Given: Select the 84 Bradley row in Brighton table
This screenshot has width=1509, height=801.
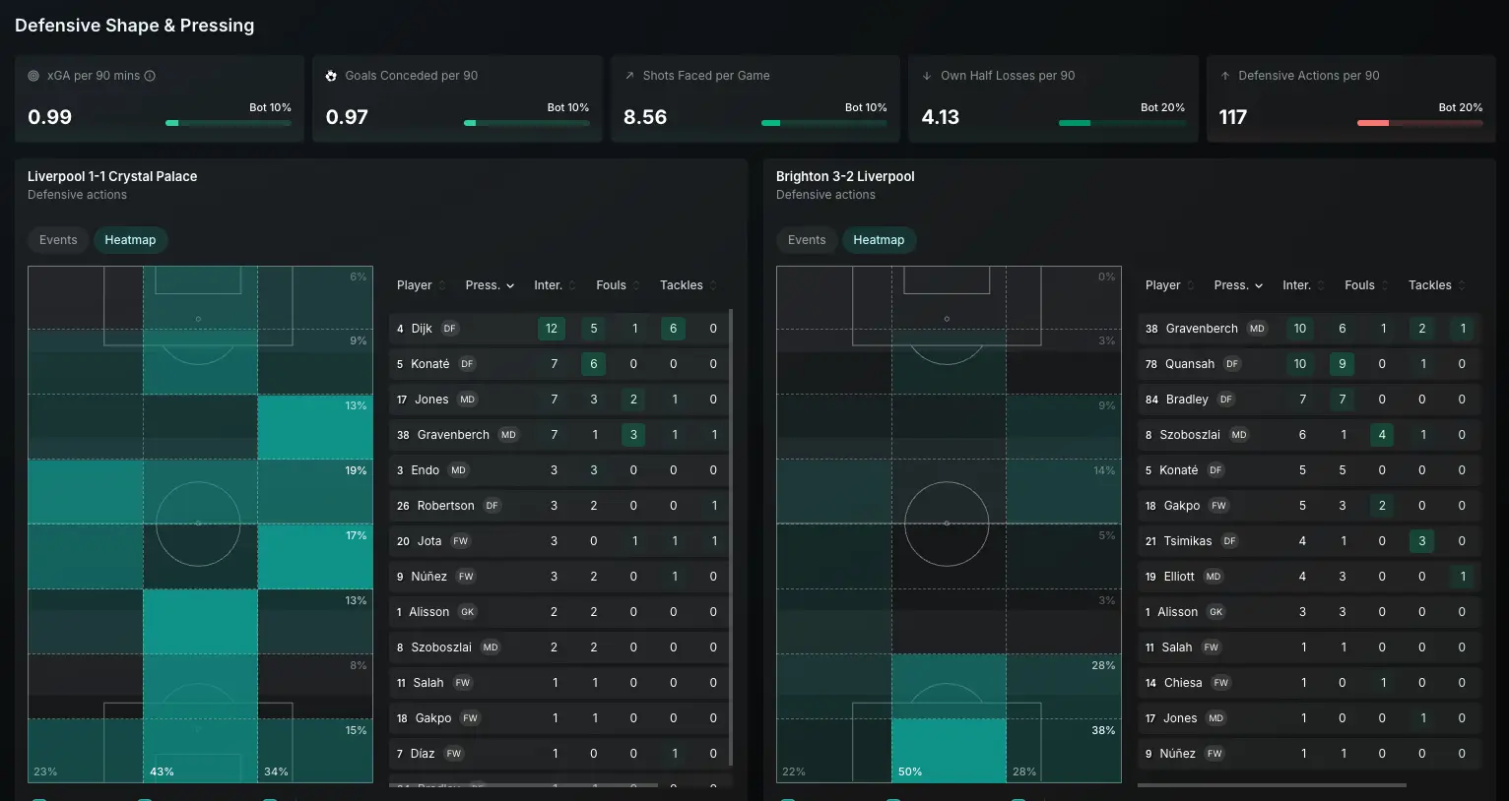Looking at the screenshot, I should (1309, 400).
